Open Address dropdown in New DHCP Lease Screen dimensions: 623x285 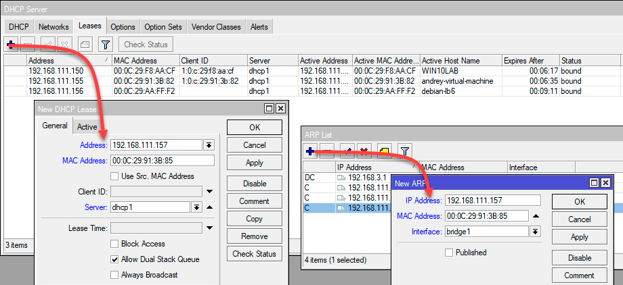(x=209, y=145)
